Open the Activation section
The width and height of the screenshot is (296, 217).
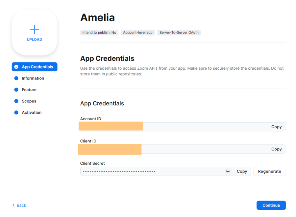tap(32, 113)
